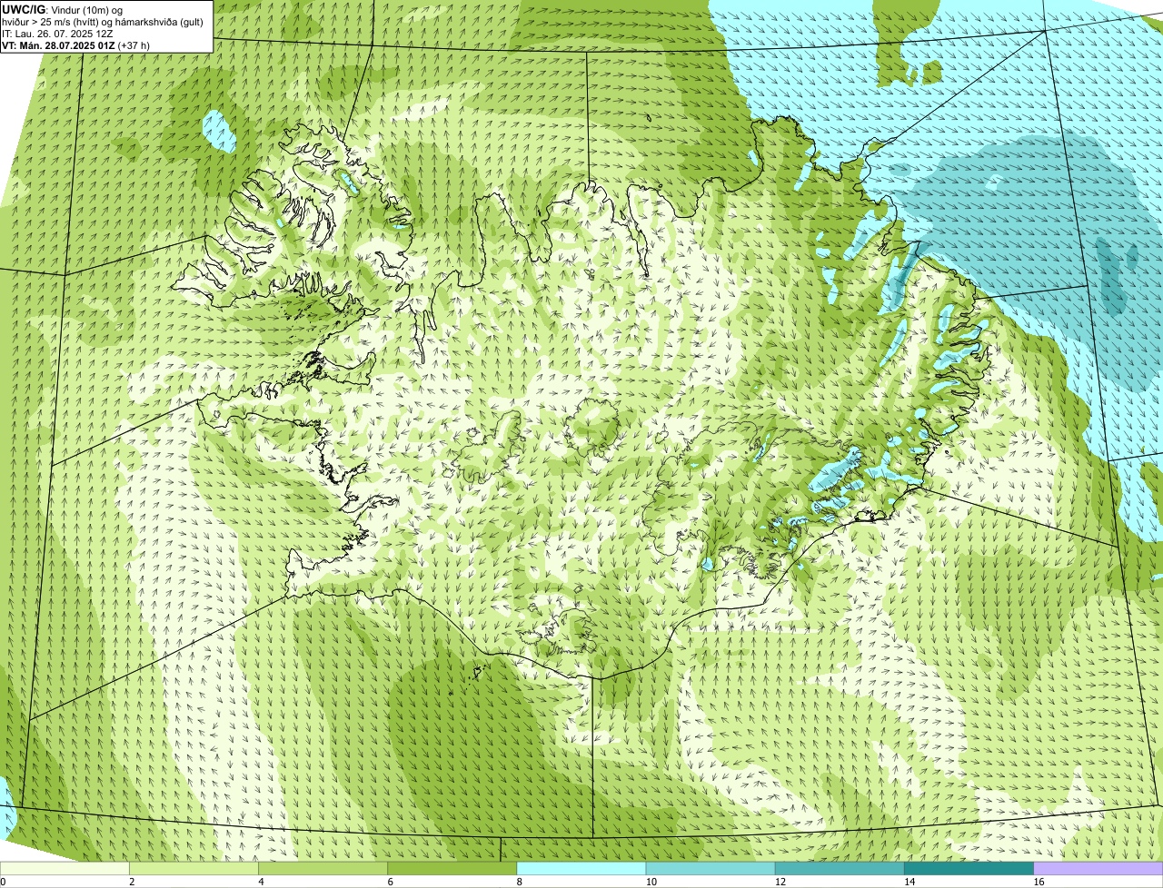Pick the cyan 10–12 m/s legend swatch
The width and height of the screenshot is (1163, 888).
(711, 869)
